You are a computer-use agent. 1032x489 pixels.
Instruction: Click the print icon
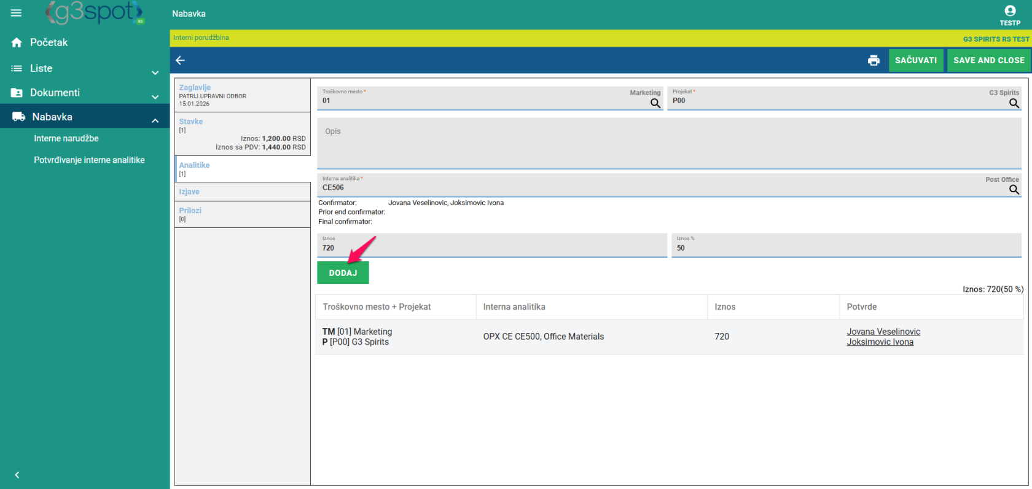874,60
